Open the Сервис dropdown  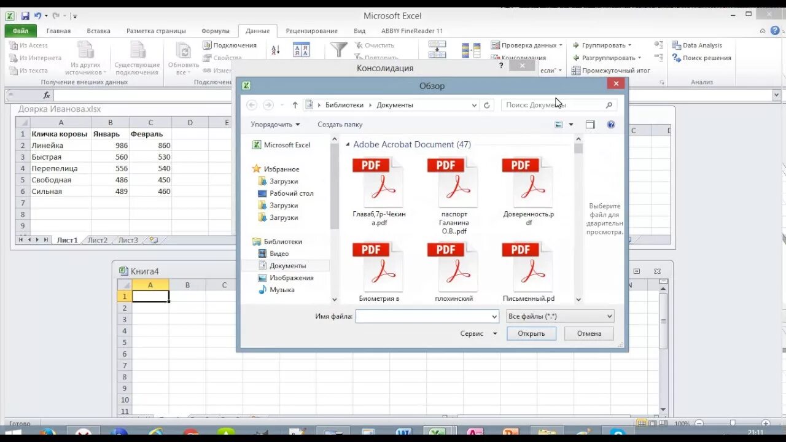point(478,333)
